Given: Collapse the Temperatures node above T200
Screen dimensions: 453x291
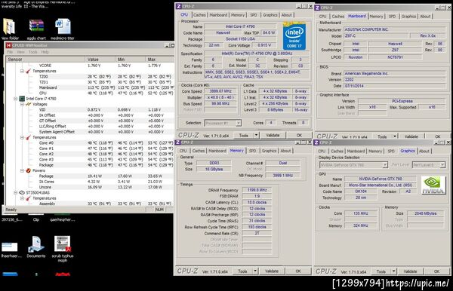Looking at the screenshot, I should pyautogui.click(x=22, y=71).
